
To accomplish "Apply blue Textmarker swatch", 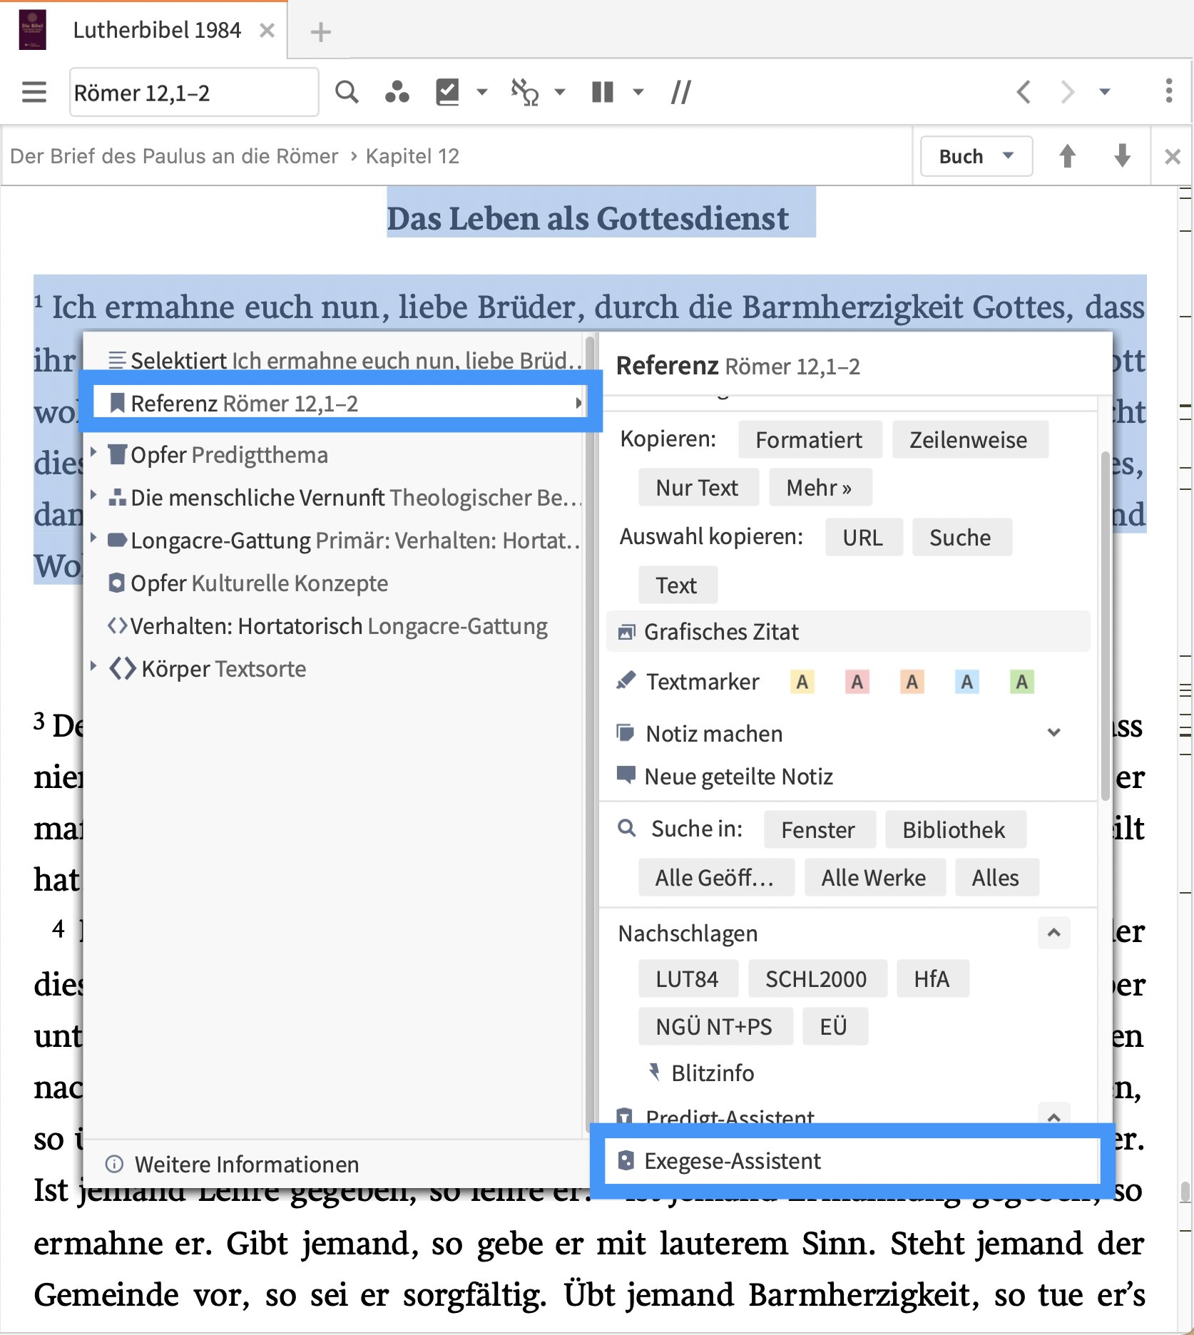I will click(967, 682).
